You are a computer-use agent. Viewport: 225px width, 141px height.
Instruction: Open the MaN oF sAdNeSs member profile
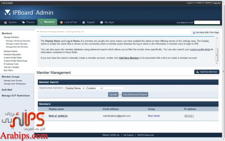pos(58,116)
